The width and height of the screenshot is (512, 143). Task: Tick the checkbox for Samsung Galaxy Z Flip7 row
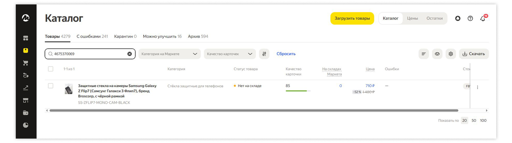click(x=51, y=86)
